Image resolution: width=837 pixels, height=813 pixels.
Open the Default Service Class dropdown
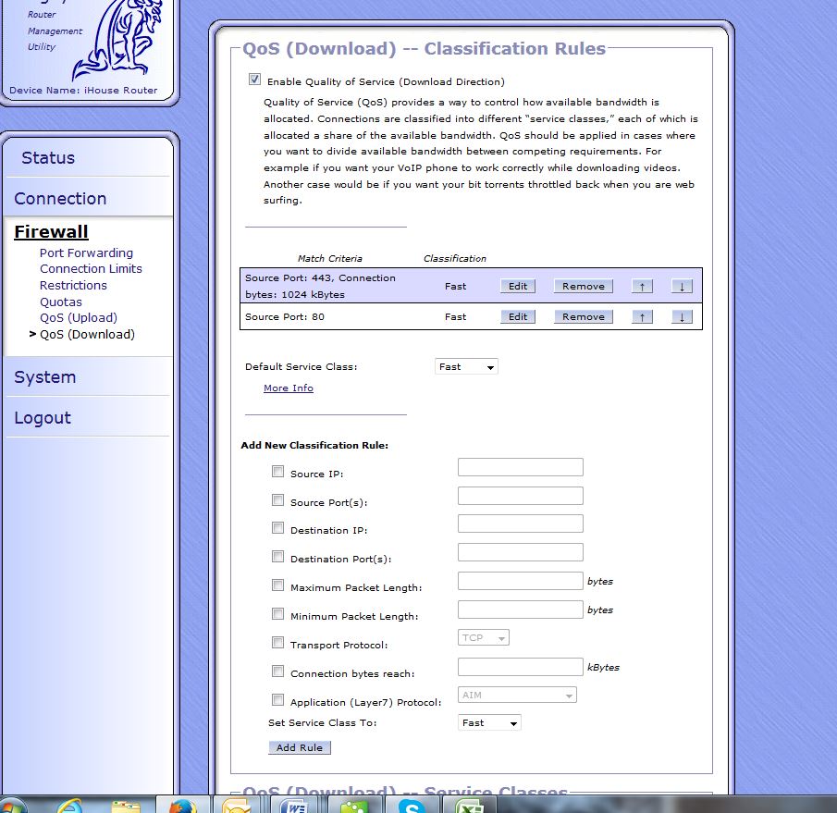pos(465,366)
